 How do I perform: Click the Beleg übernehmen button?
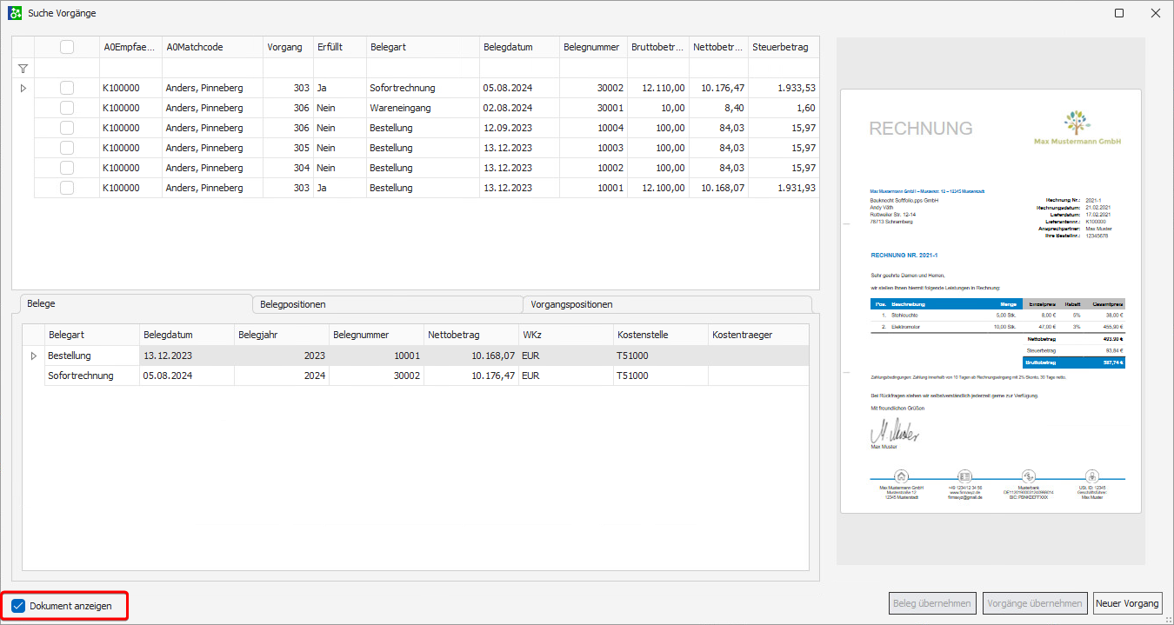pyautogui.click(x=932, y=603)
